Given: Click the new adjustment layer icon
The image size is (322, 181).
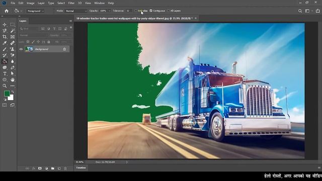Looking at the screenshot, I should pos(46,168).
